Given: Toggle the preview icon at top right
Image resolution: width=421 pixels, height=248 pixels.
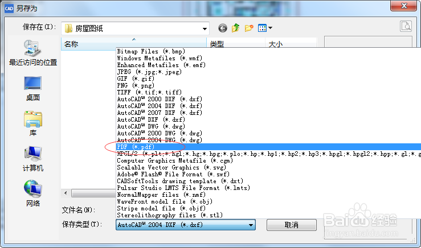Looking at the screenshot, I should [x=406, y=26].
